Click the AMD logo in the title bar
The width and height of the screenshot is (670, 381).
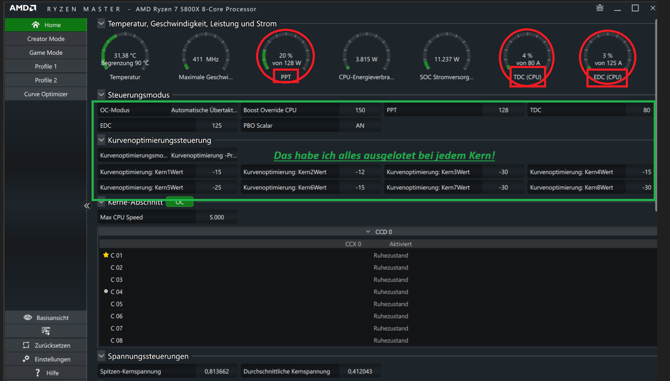23,8
